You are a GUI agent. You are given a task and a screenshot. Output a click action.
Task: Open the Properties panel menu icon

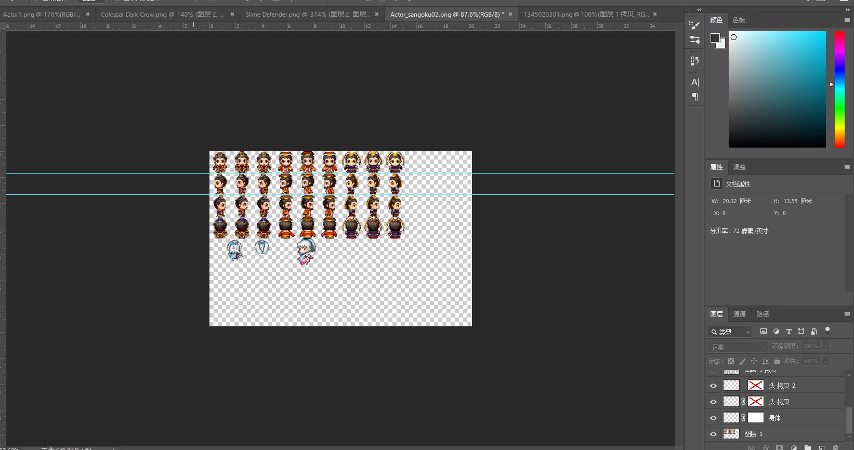coord(847,167)
